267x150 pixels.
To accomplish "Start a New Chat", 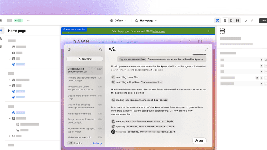I will coord(85,59).
